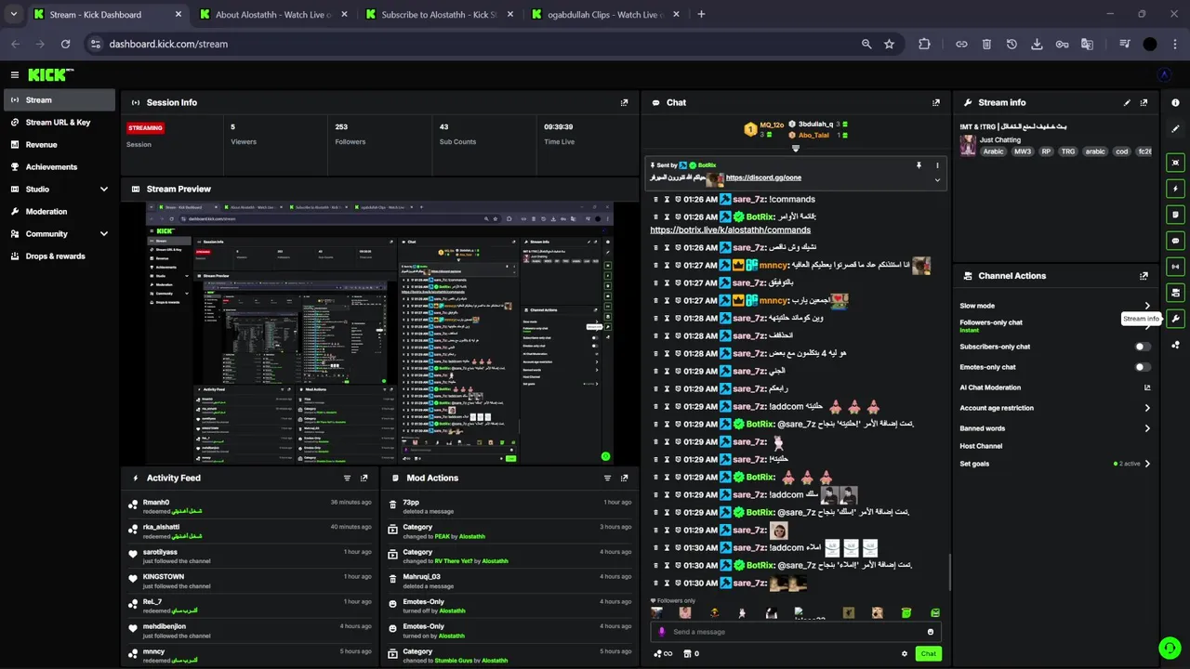Viewport: 1190px width, 669px height.
Task: Expand Account age restriction settings
Action: (1147, 408)
